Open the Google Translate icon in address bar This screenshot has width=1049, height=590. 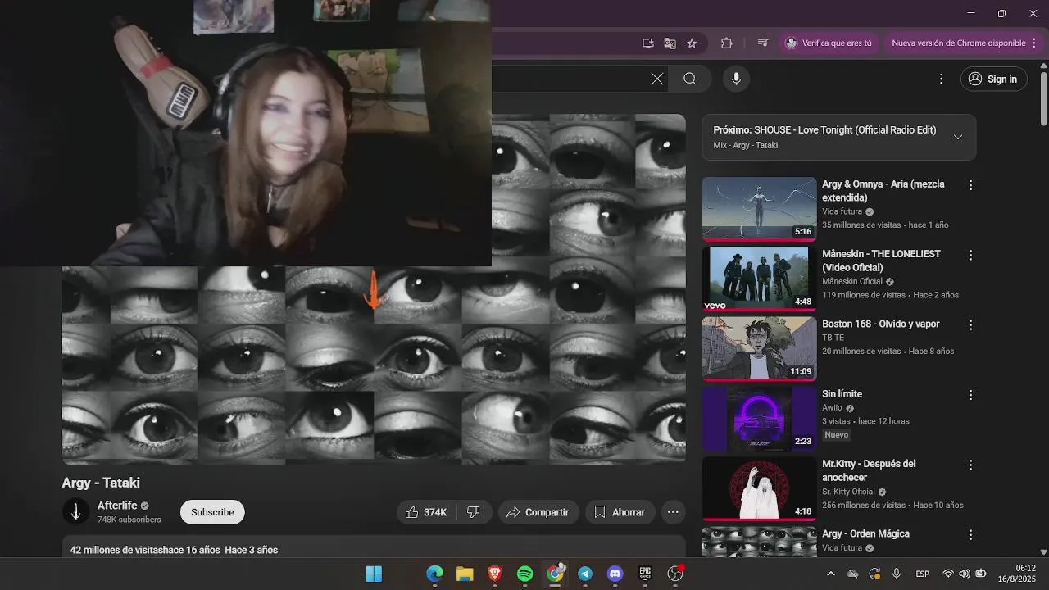click(x=670, y=43)
